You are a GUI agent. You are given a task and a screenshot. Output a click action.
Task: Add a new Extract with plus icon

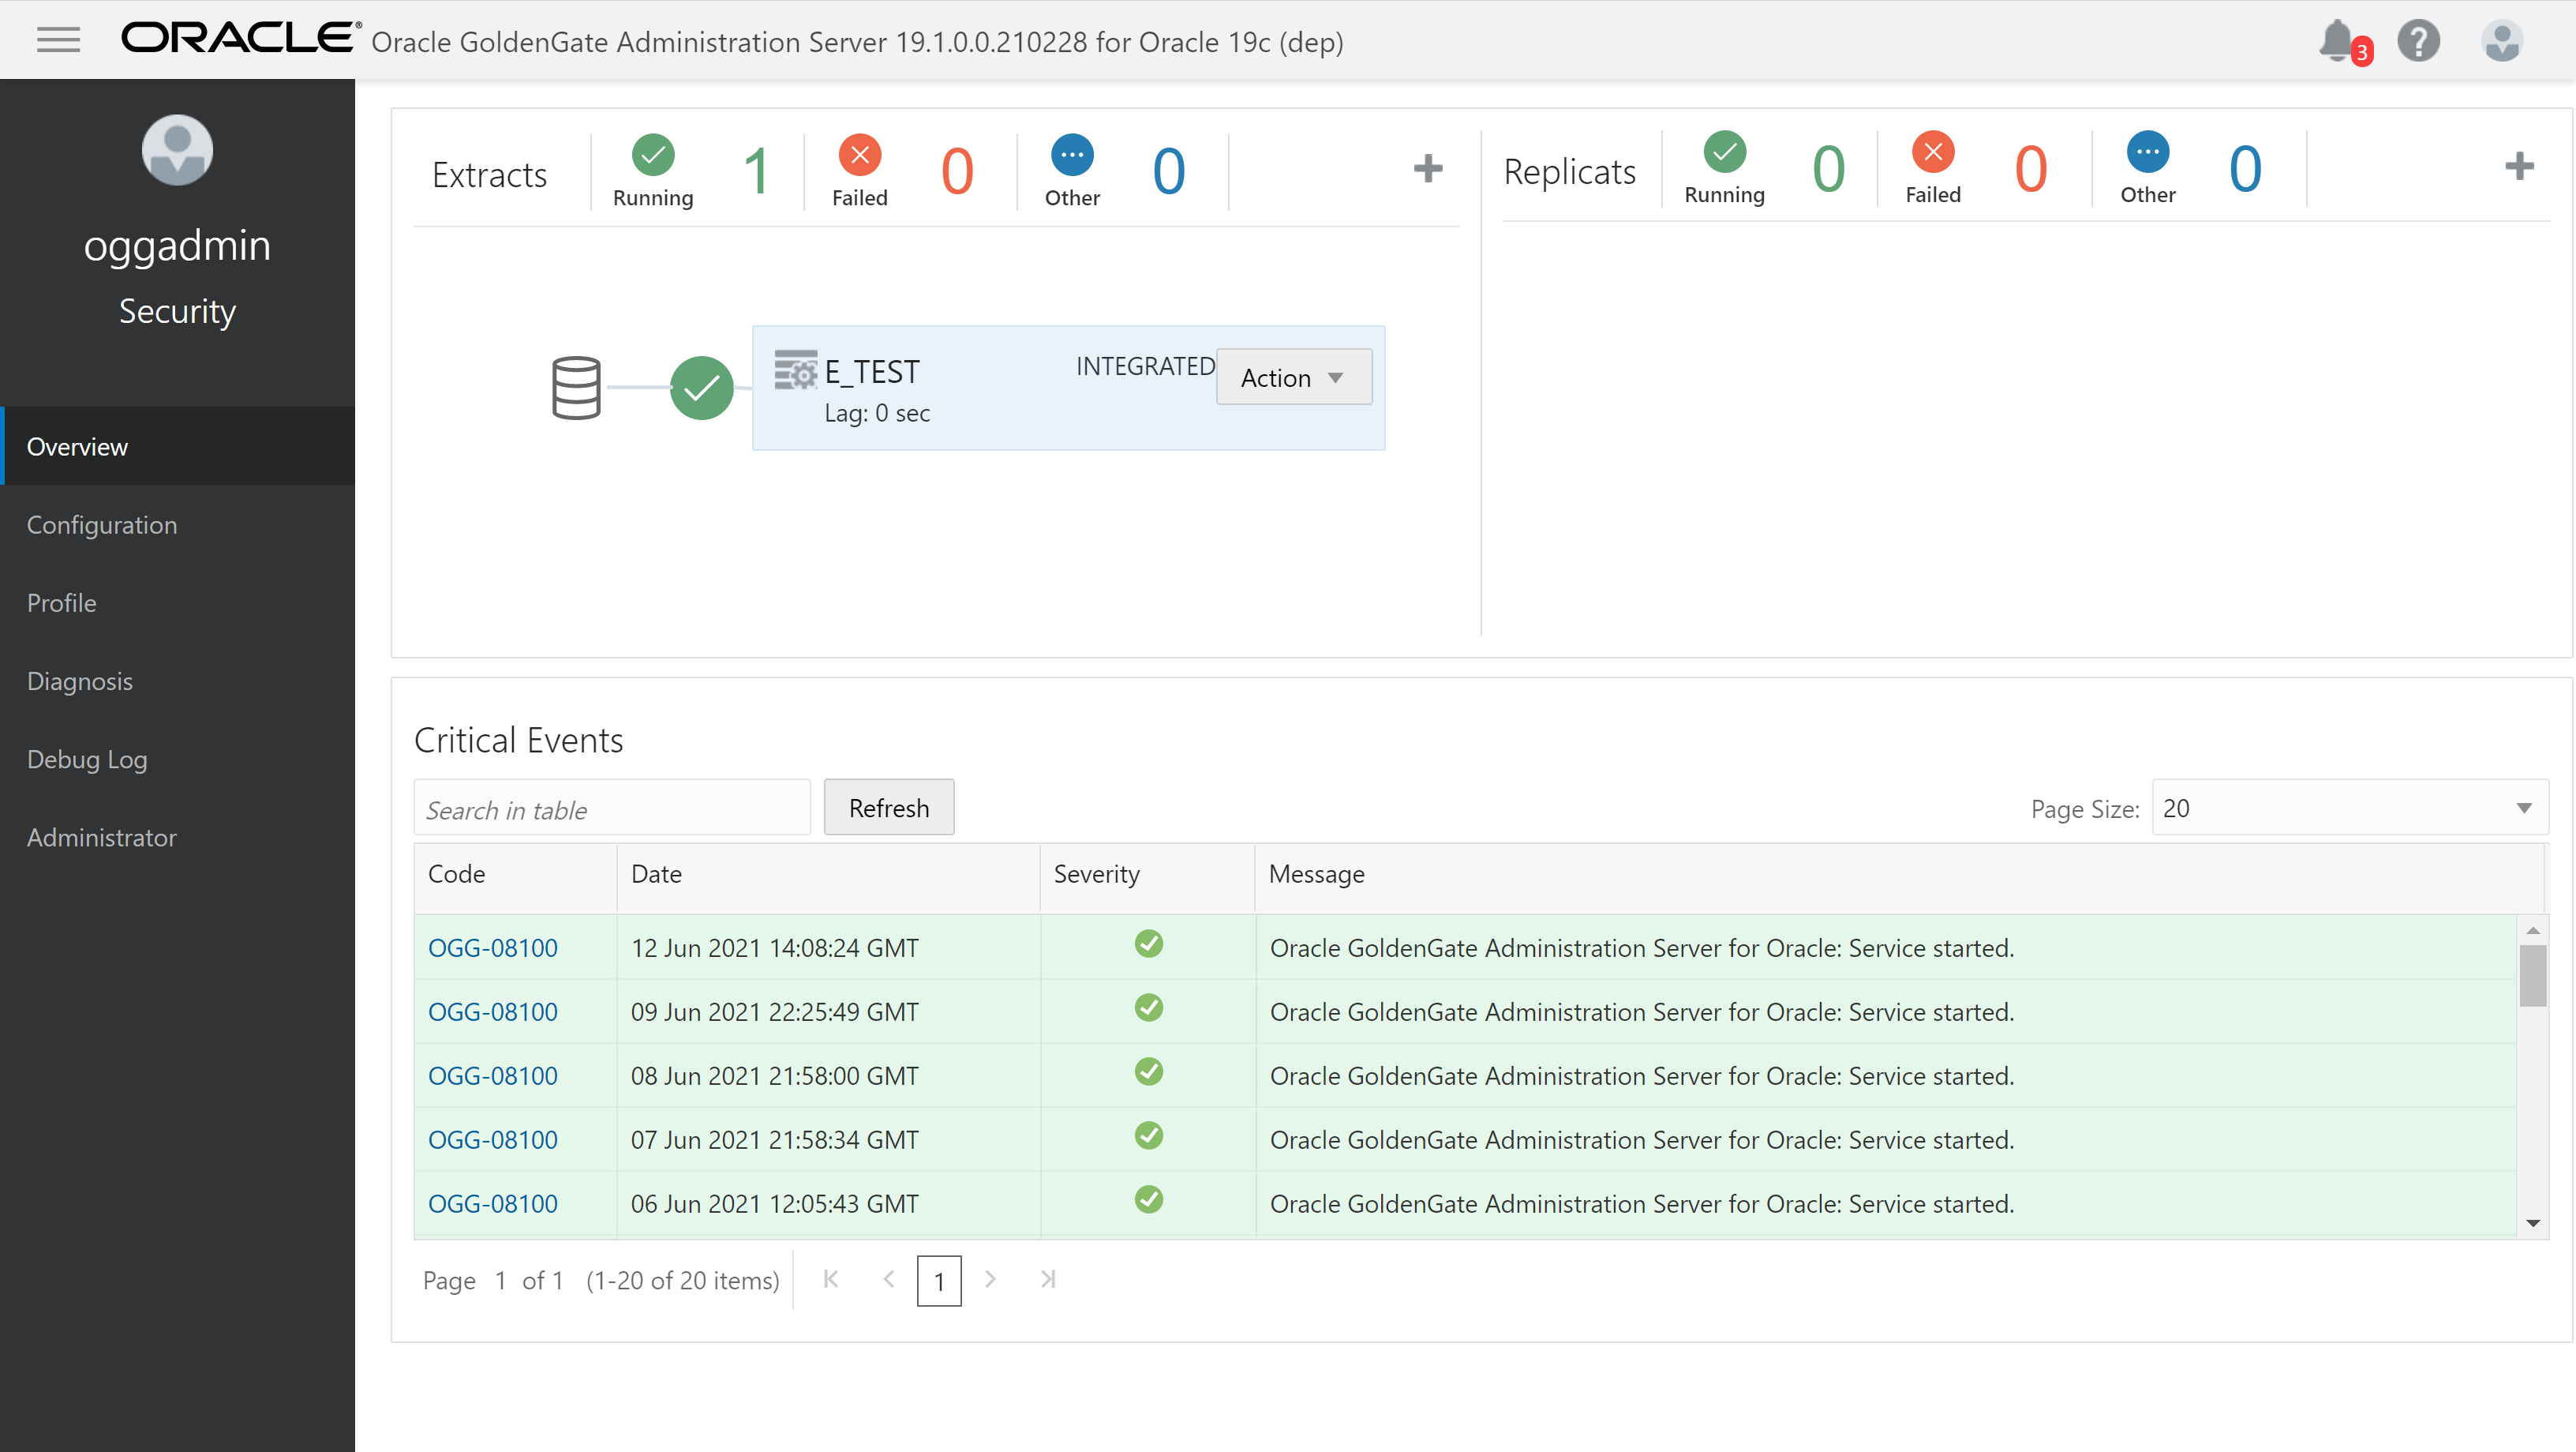tap(1427, 168)
